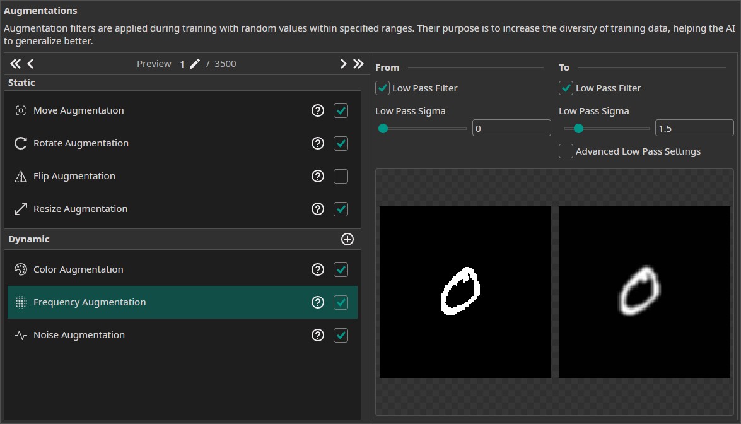Open help for Flip Augmentation

coord(318,176)
